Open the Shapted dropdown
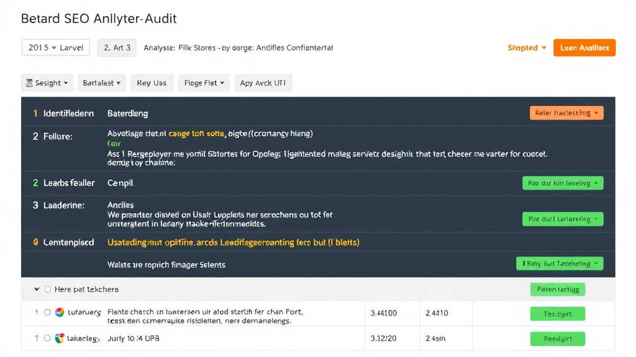Screen dimensions: 636x357 click(527, 48)
